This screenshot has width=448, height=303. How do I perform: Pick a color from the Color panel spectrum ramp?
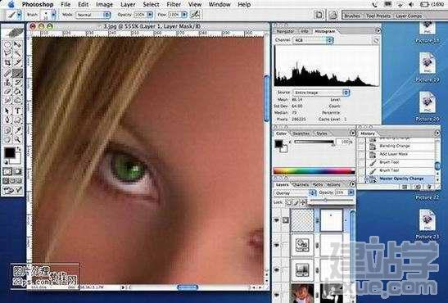coord(314,171)
